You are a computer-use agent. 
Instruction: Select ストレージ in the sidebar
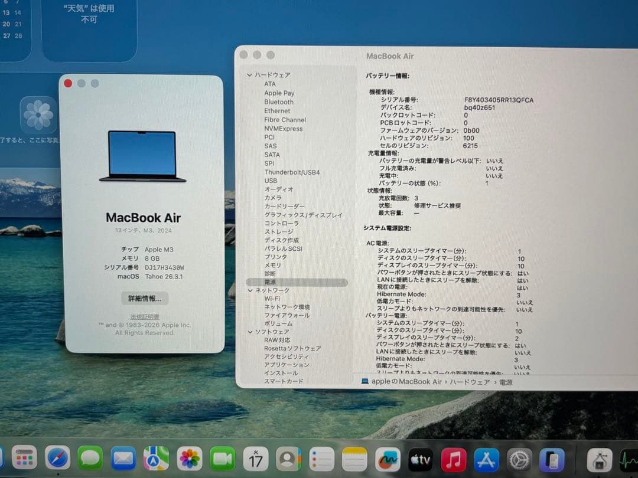click(x=279, y=232)
